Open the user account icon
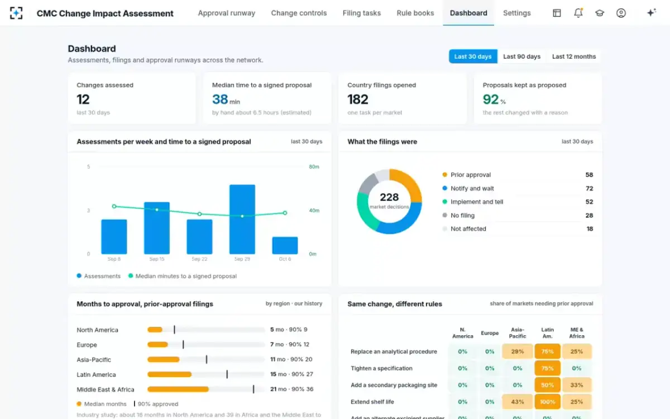 [621, 13]
